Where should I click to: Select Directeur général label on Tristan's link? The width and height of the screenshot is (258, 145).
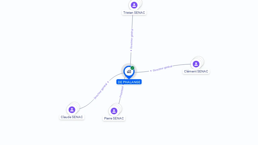(x=131, y=39)
